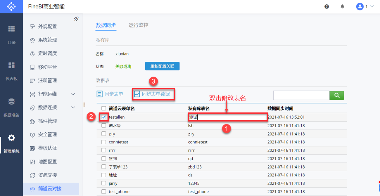The image size is (380, 196).
Task: Open the help question mark icon
Action: [327, 6]
